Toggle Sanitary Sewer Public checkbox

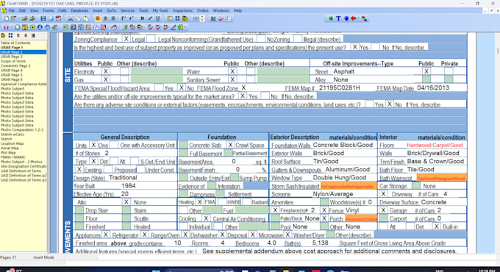[232, 79]
